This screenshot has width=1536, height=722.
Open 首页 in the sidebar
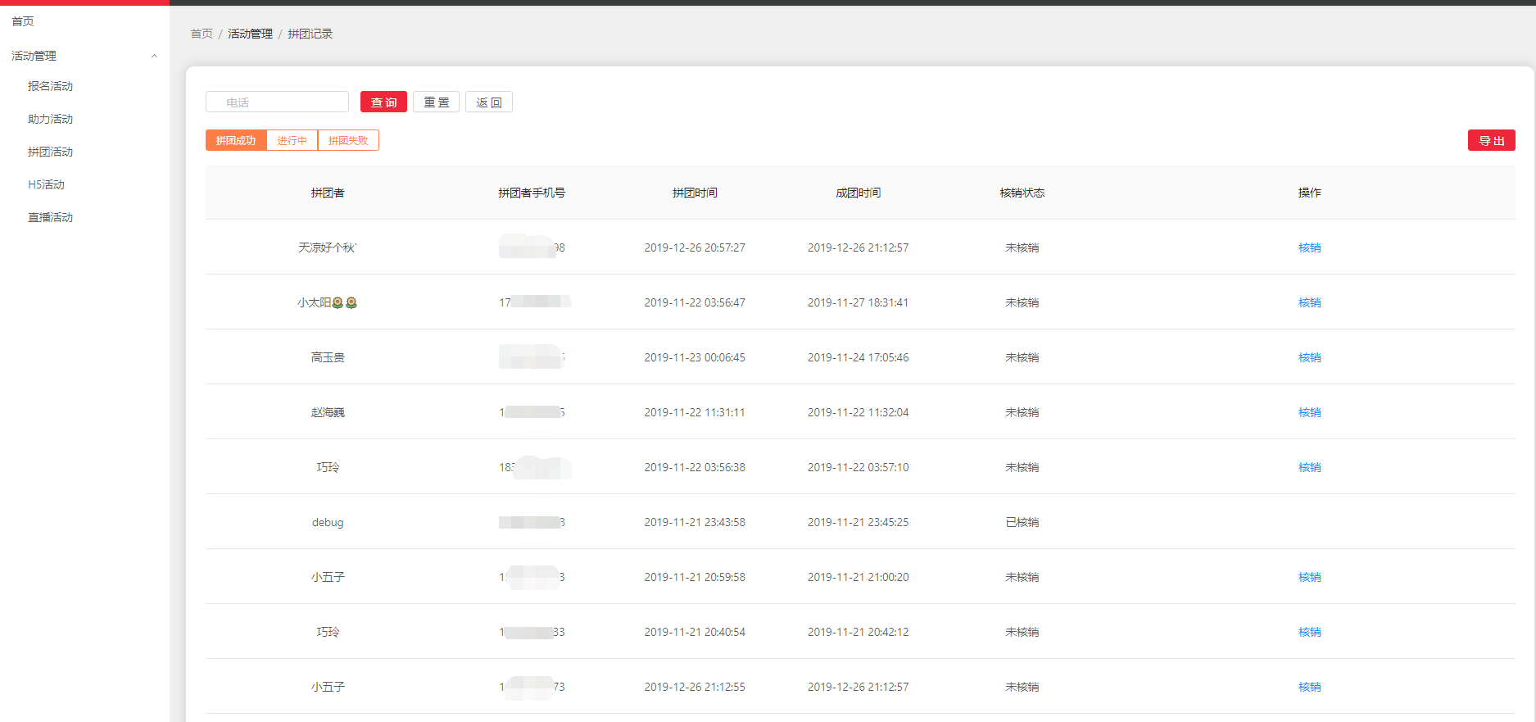coord(23,21)
